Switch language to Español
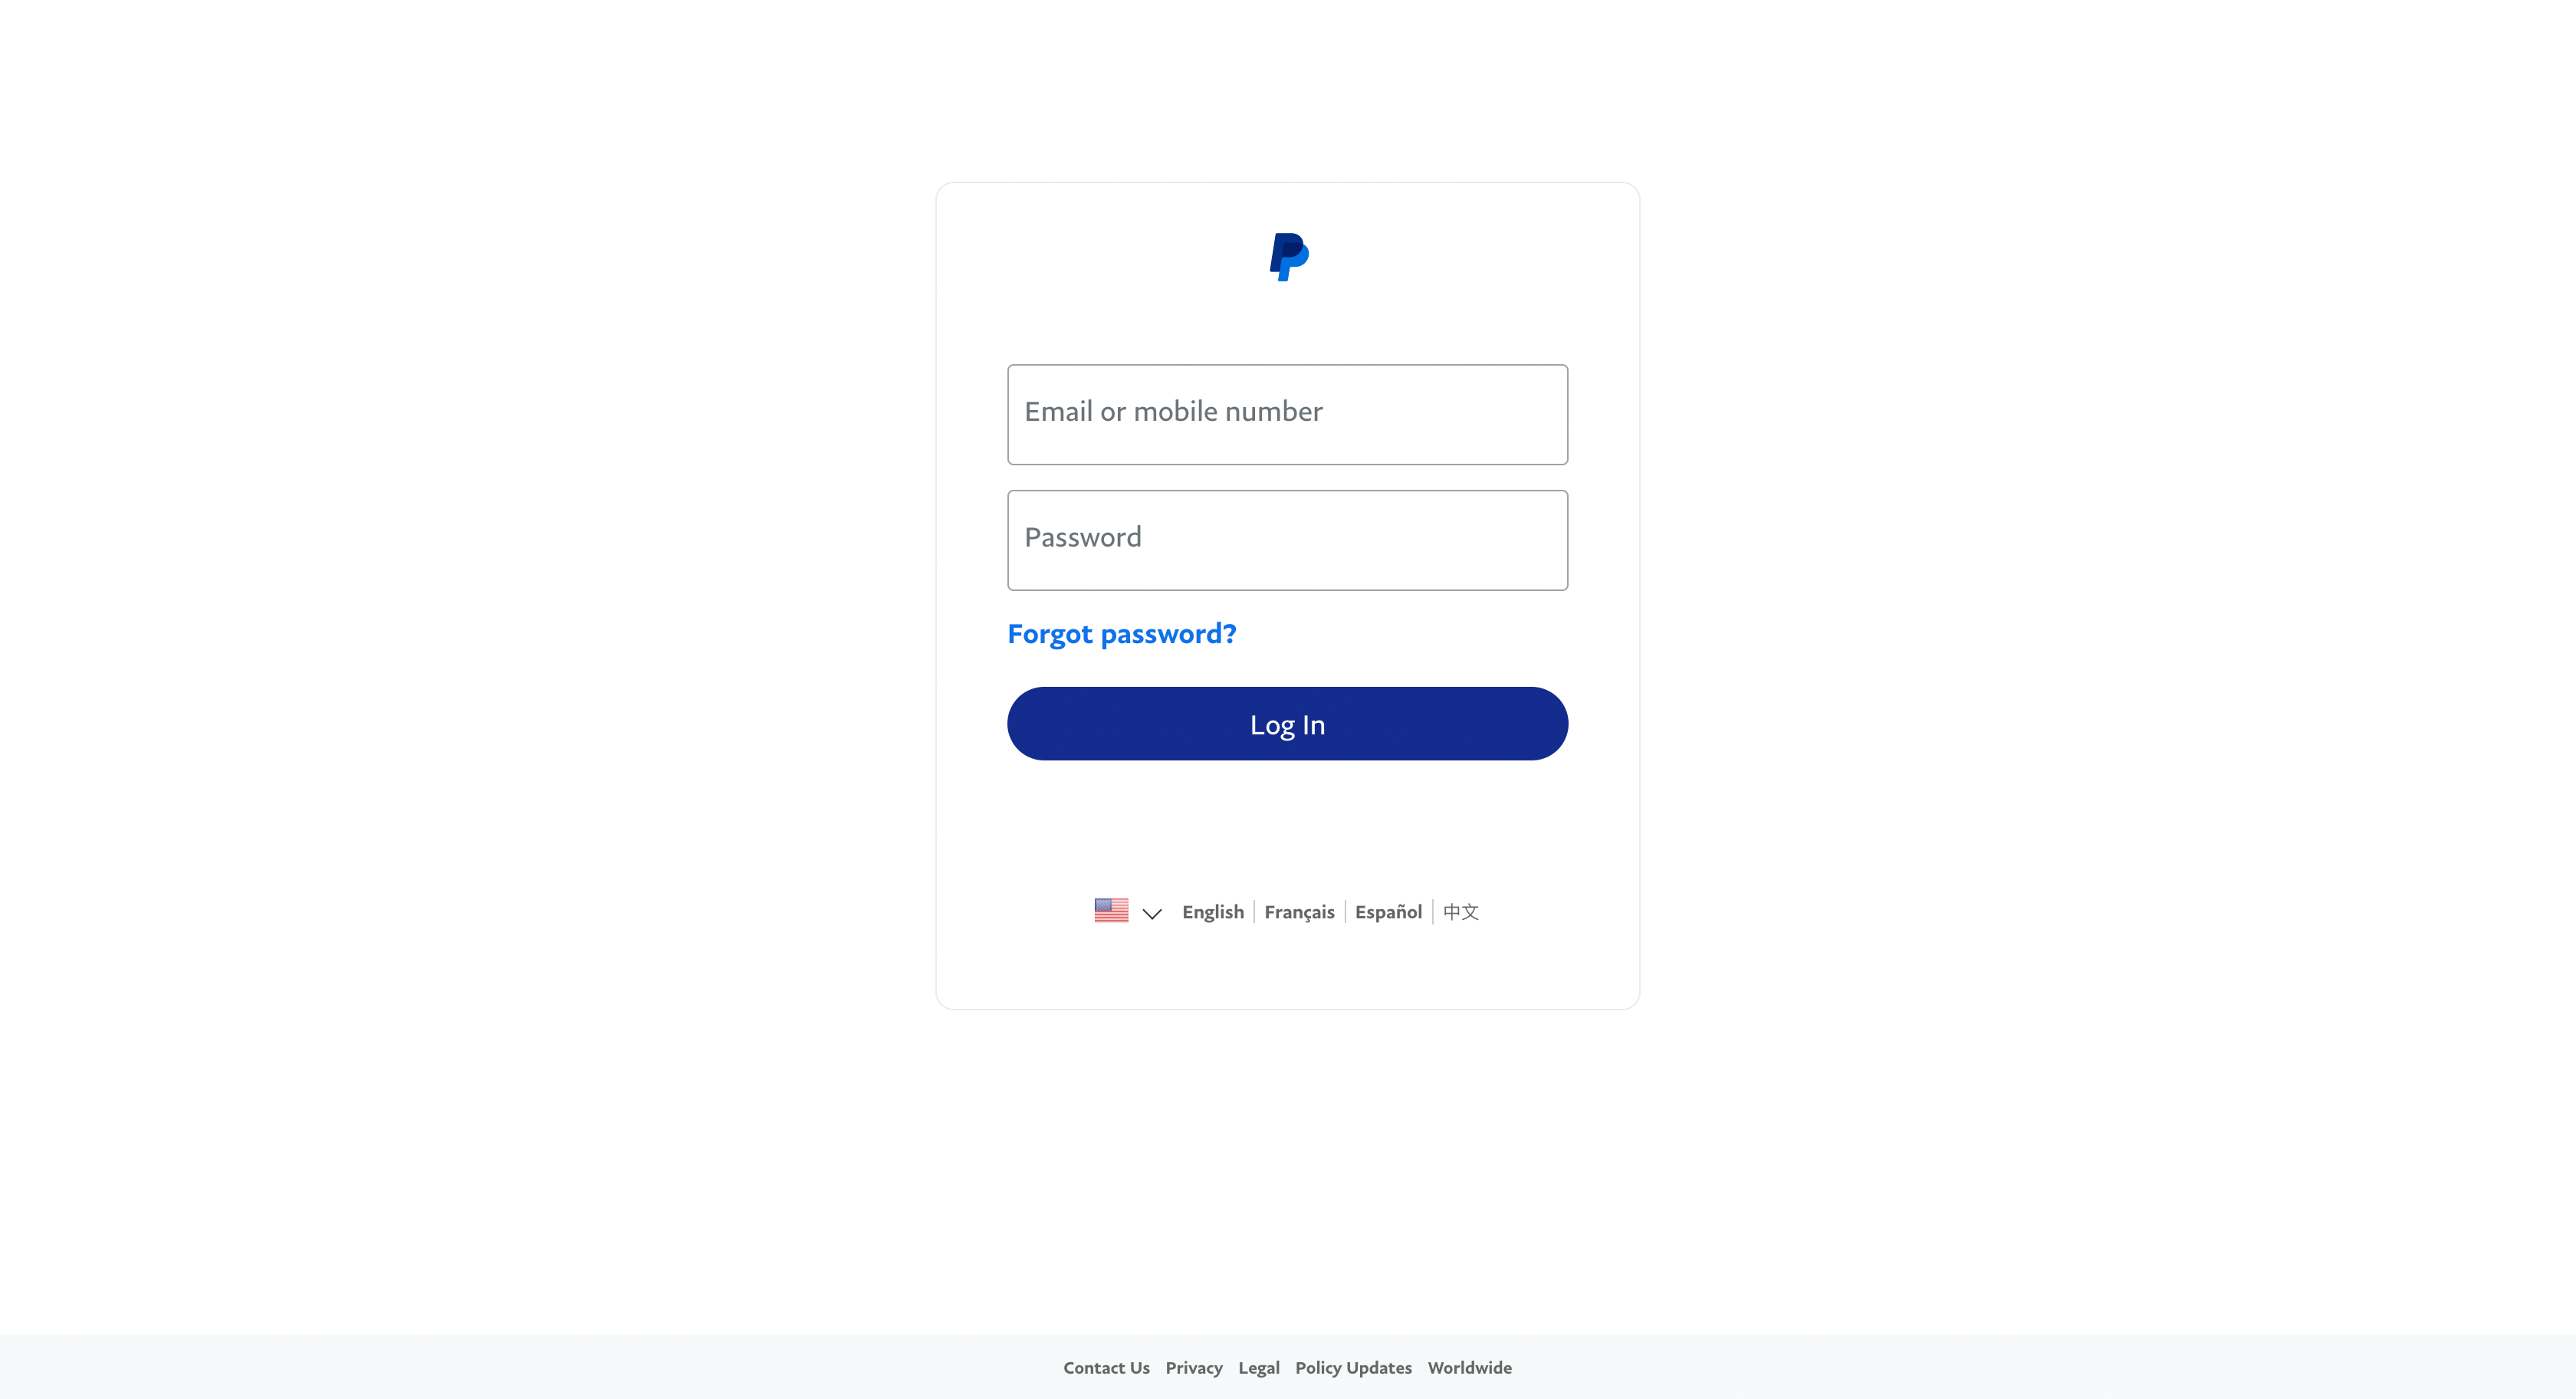 (x=1388, y=912)
